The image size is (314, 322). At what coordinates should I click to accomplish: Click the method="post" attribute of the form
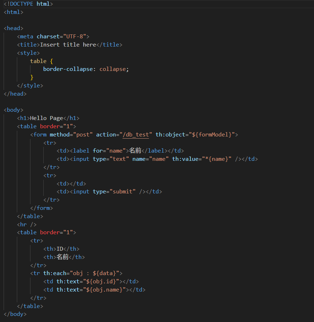[71, 135]
